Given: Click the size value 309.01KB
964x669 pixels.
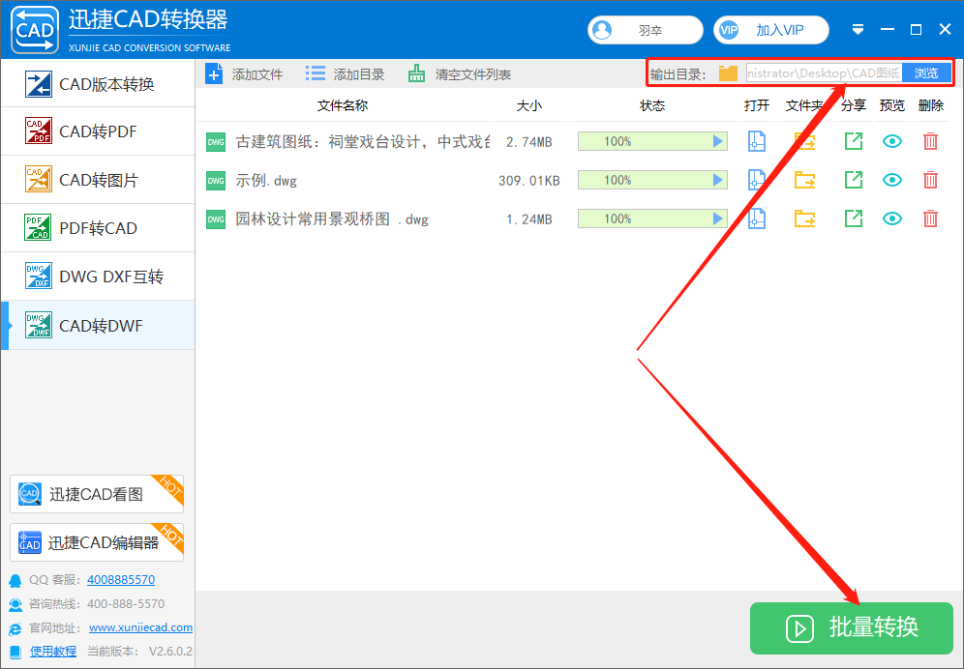Looking at the screenshot, I should [x=528, y=181].
